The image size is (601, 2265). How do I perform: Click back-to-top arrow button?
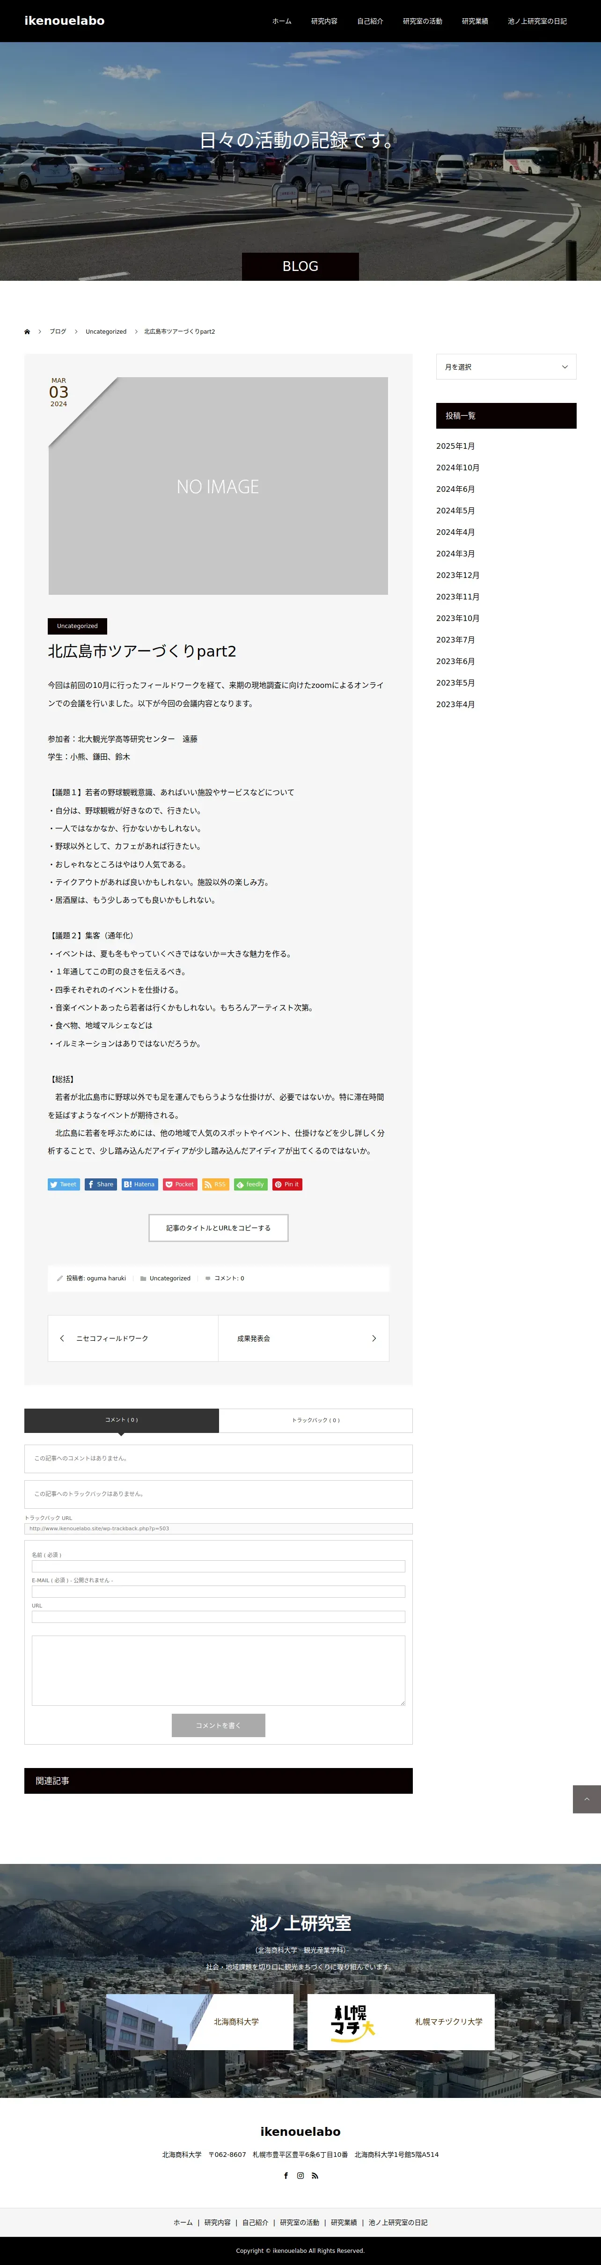[587, 1799]
